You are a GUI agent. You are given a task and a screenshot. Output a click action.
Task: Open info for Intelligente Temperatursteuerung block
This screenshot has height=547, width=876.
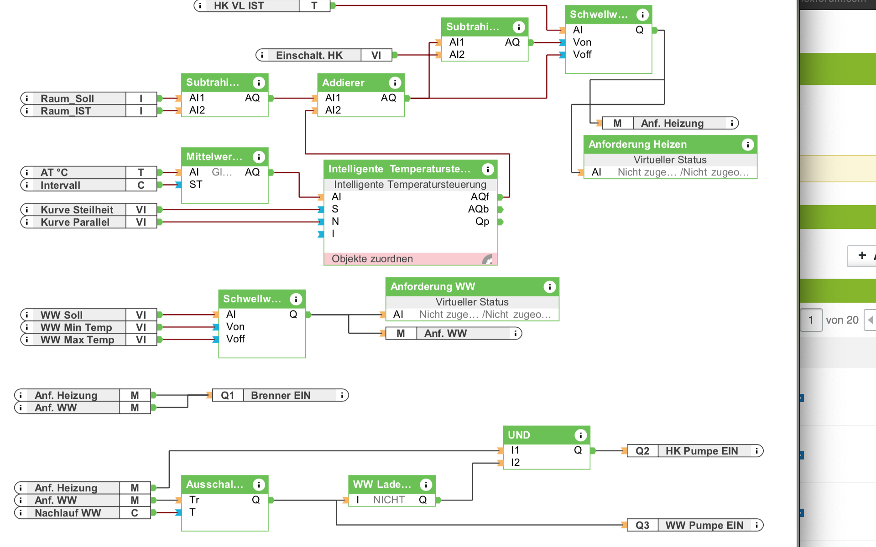(x=488, y=170)
